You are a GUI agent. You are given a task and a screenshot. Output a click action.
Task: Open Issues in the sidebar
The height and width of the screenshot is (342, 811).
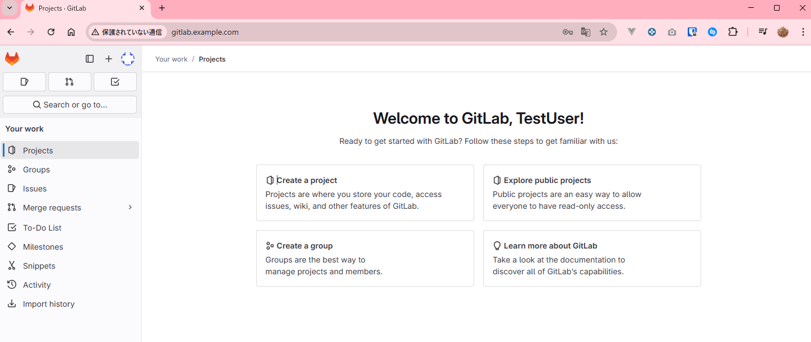[x=71, y=189]
